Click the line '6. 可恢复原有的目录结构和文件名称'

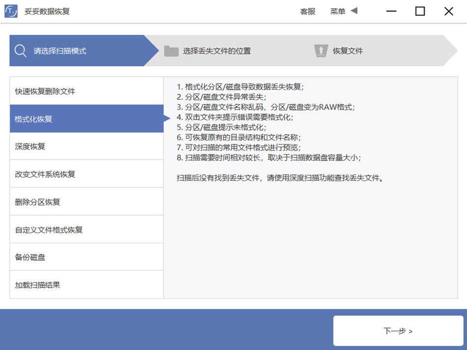238,138
